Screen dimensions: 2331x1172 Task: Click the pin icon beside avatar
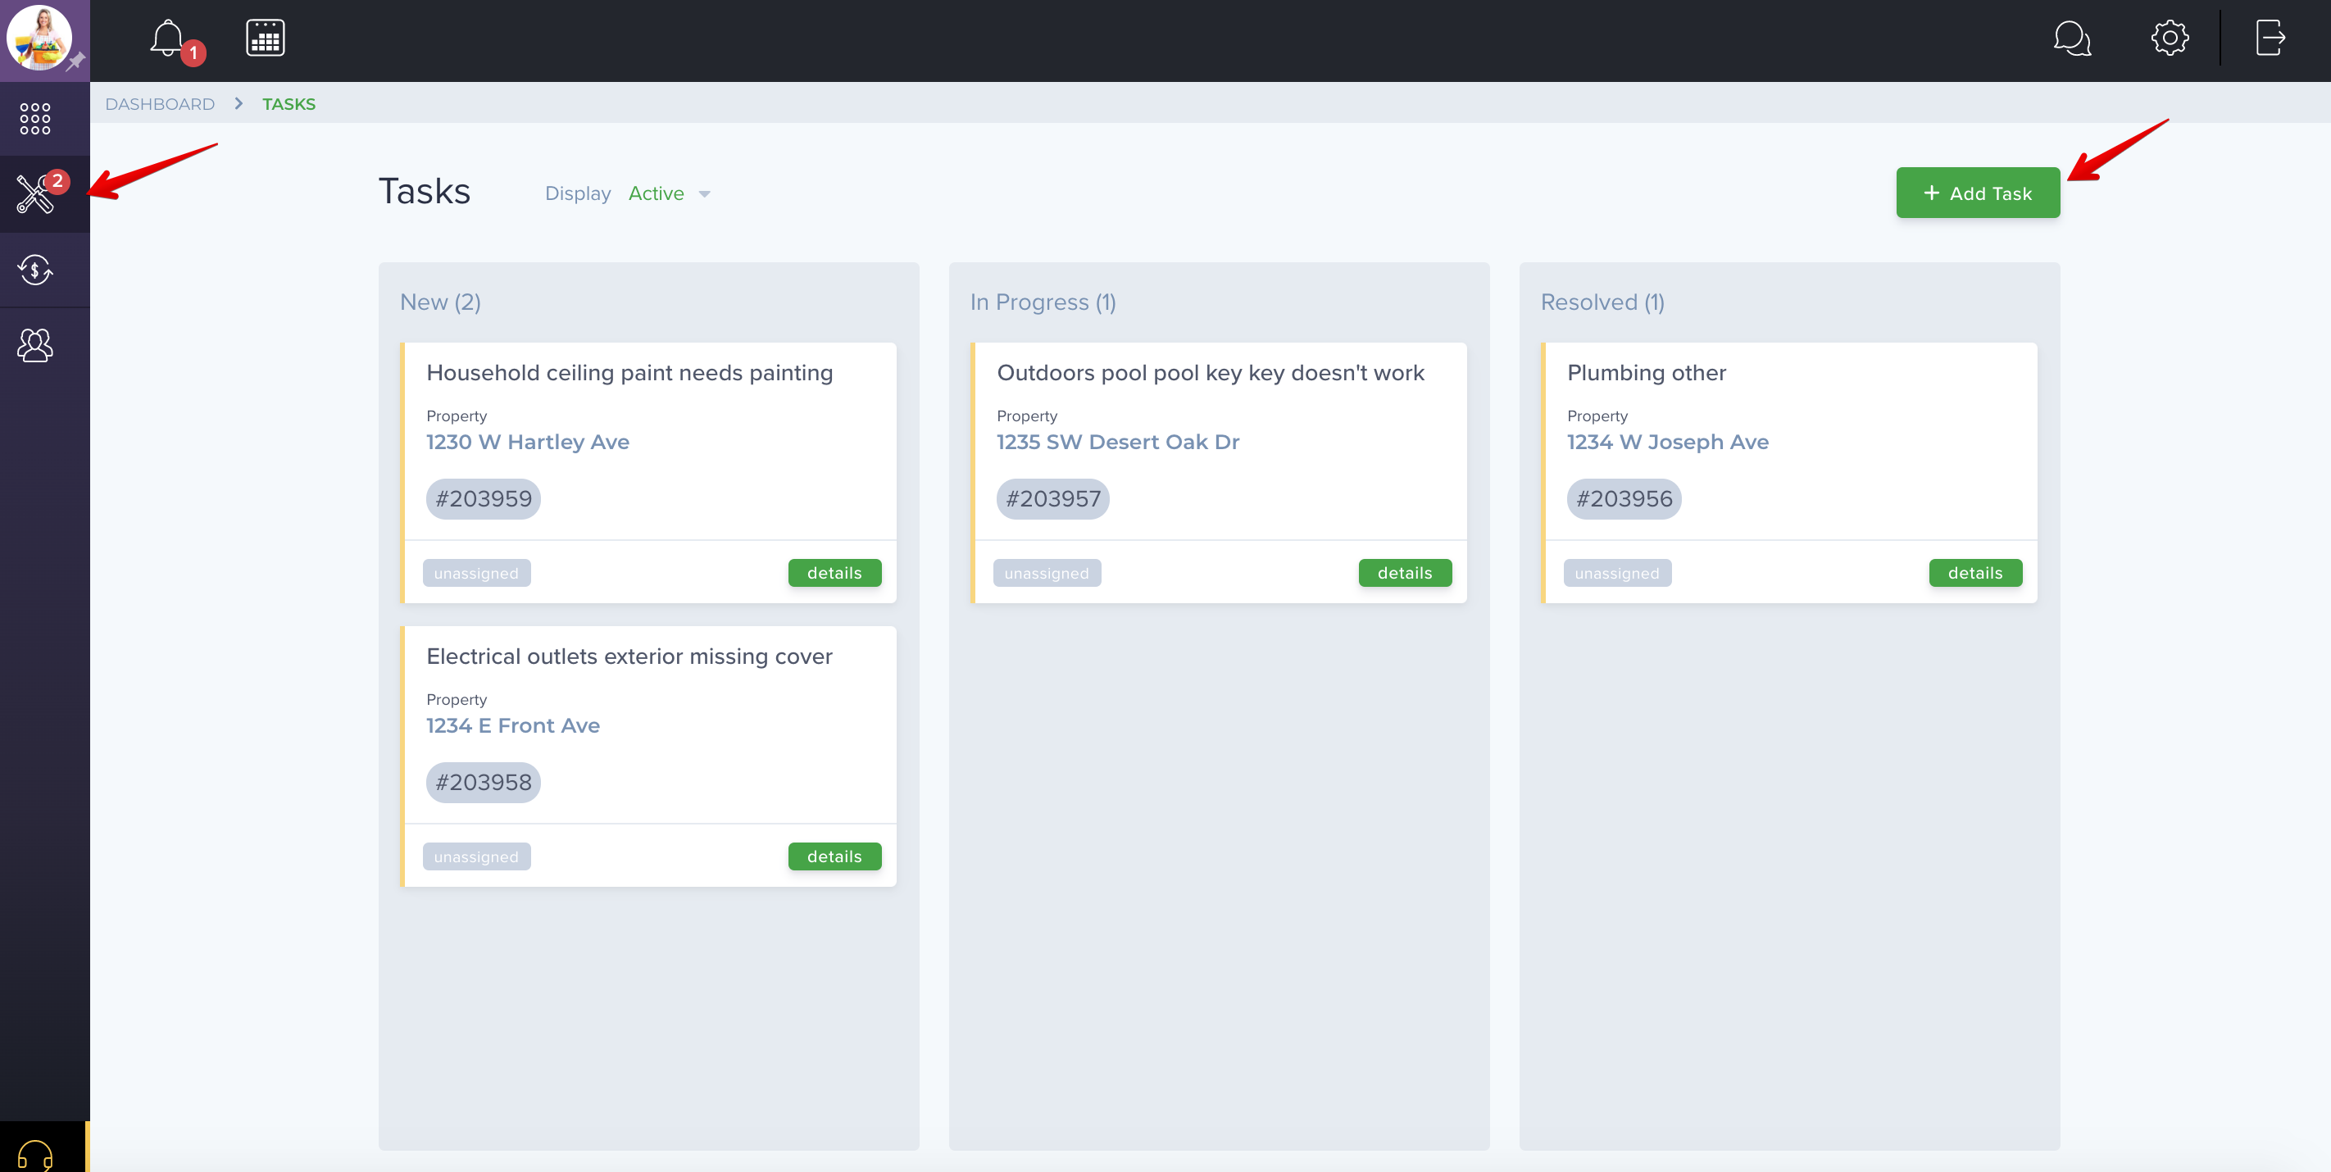coord(76,61)
